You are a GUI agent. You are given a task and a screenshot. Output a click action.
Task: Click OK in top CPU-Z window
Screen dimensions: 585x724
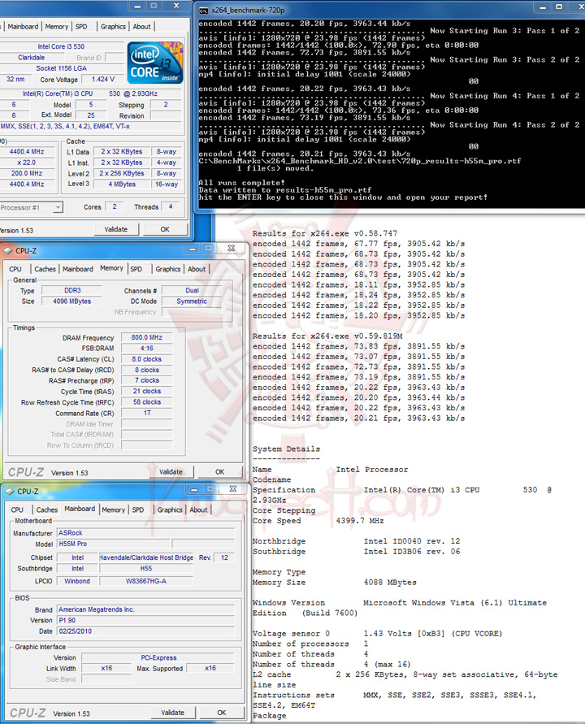(x=165, y=229)
